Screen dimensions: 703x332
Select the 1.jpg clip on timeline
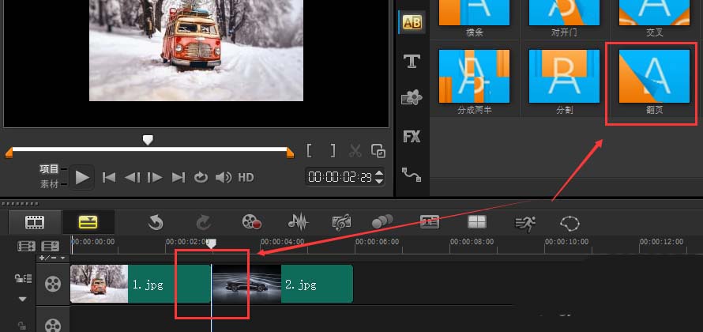(141, 284)
